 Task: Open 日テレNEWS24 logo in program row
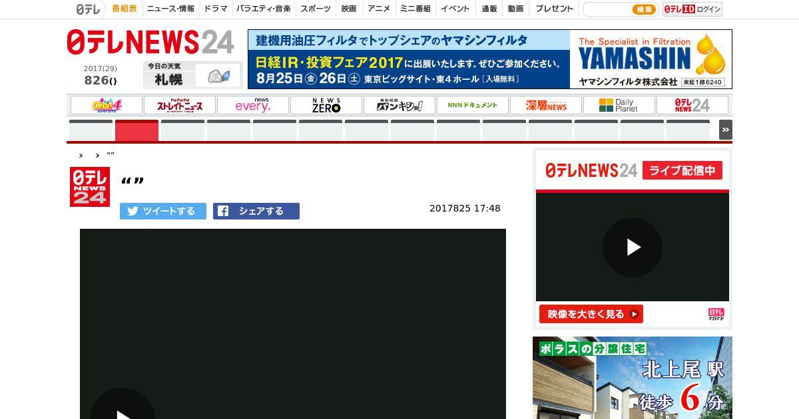tap(692, 105)
